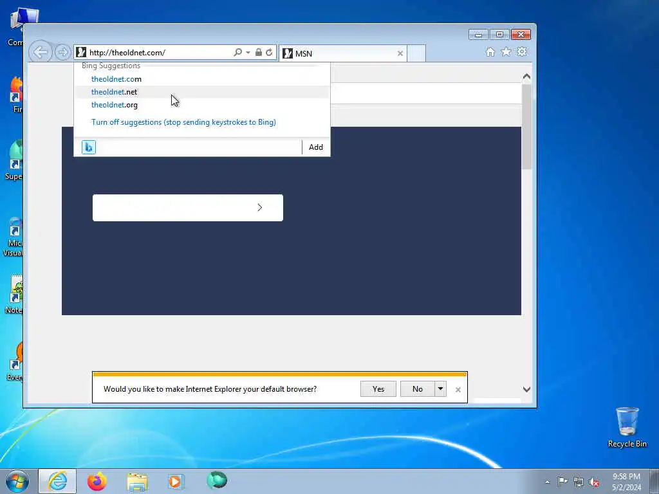
Task: Click the site favicon in address bar
Action: 82,53
